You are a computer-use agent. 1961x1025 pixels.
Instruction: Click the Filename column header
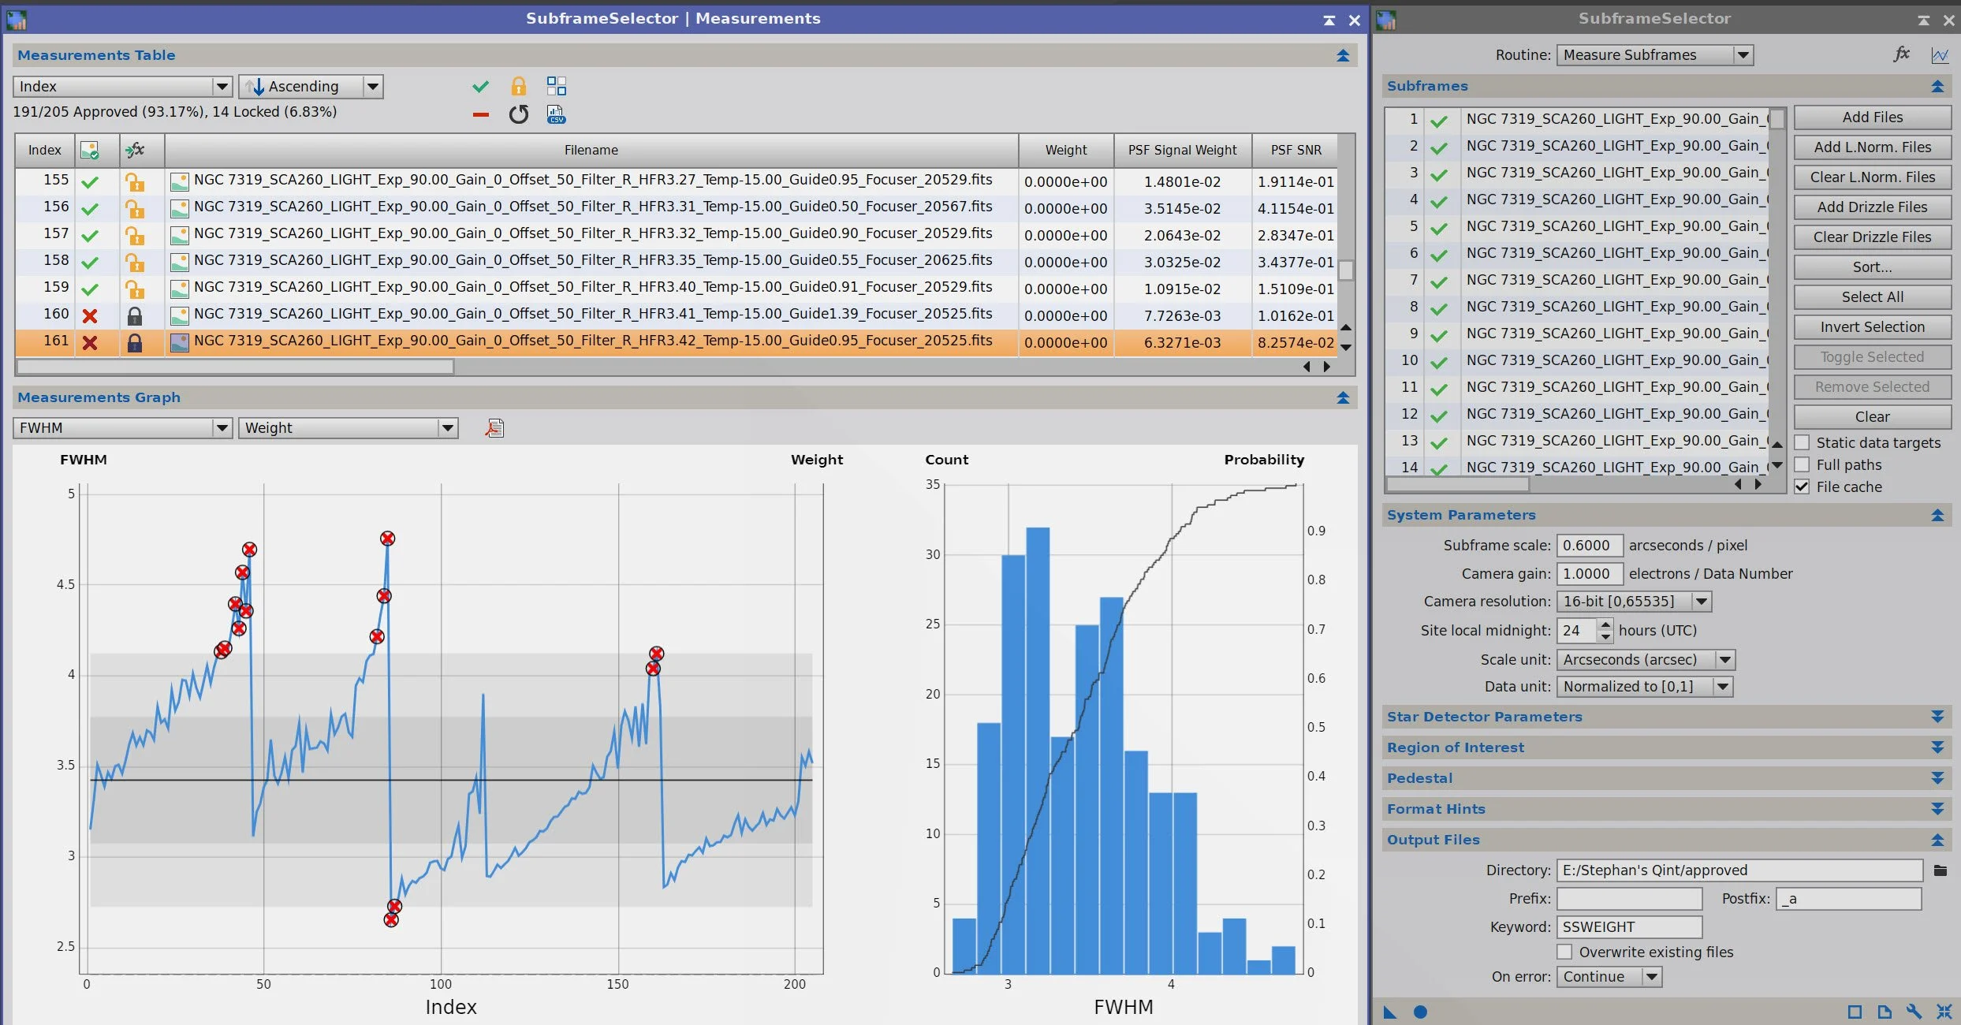(x=591, y=150)
